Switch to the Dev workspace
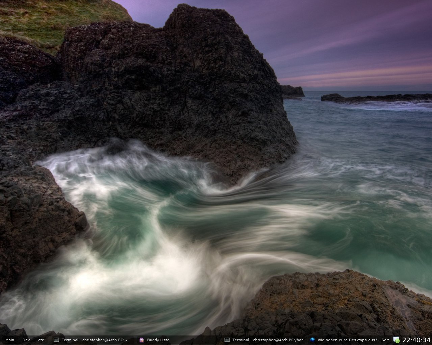The height and width of the screenshot is (345, 432). [26, 340]
